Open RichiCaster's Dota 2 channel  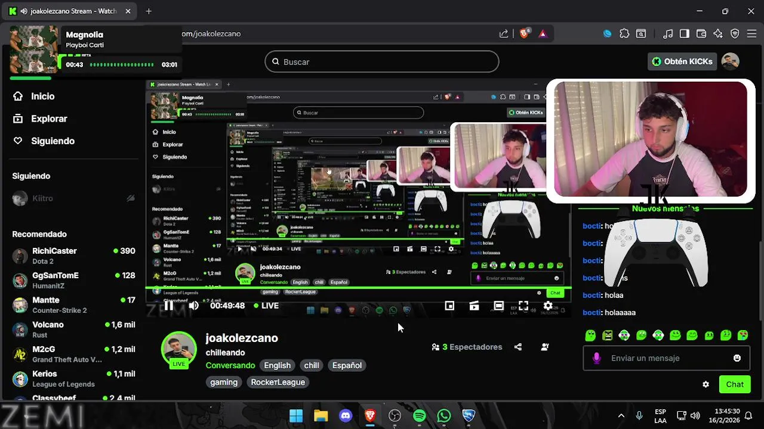[73, 256]
